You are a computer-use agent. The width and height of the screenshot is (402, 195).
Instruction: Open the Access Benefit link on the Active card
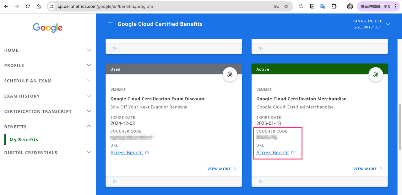click(x=273, y=152)
